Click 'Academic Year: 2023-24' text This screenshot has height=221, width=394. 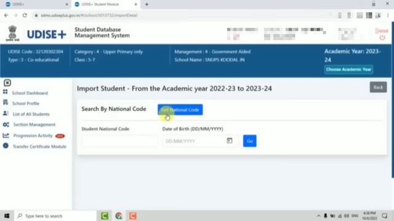(352, 56)
